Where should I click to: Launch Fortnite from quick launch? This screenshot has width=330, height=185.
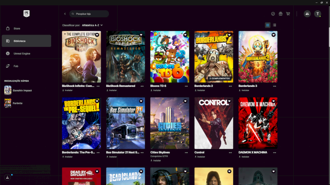[17, 103]
